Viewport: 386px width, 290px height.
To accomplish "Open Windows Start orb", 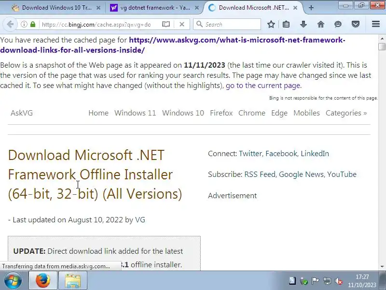I will (13, 280).
